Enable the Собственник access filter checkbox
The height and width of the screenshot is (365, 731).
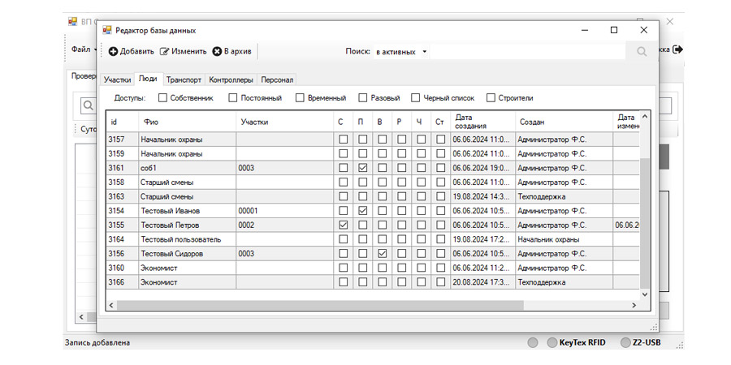point(162,98)
